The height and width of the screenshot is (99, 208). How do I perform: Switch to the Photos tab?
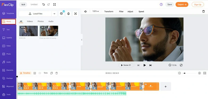coord(41,21)
